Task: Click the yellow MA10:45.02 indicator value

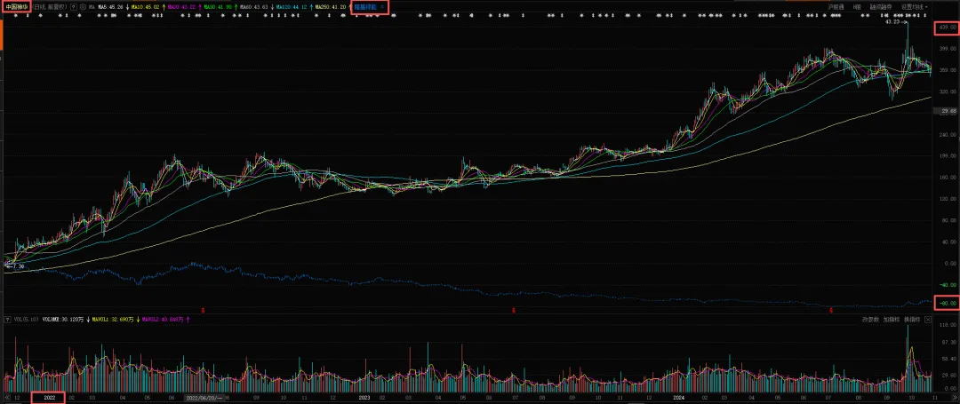Action: point(145,7)
